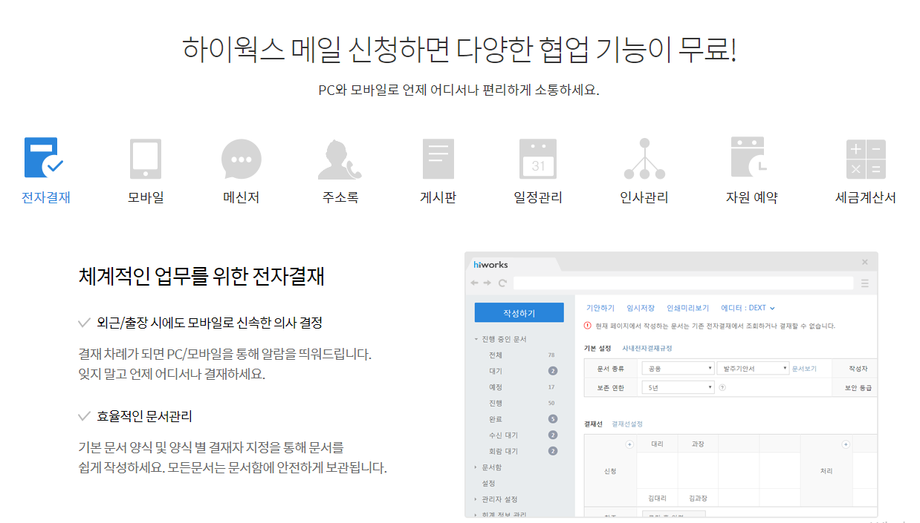Select the 전자결재 feature icon
Viewport: 920px width, 523px height.
[x=45, y=158]
